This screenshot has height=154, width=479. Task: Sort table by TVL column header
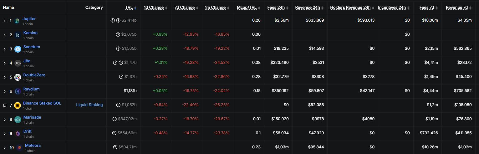pos(129,8)
